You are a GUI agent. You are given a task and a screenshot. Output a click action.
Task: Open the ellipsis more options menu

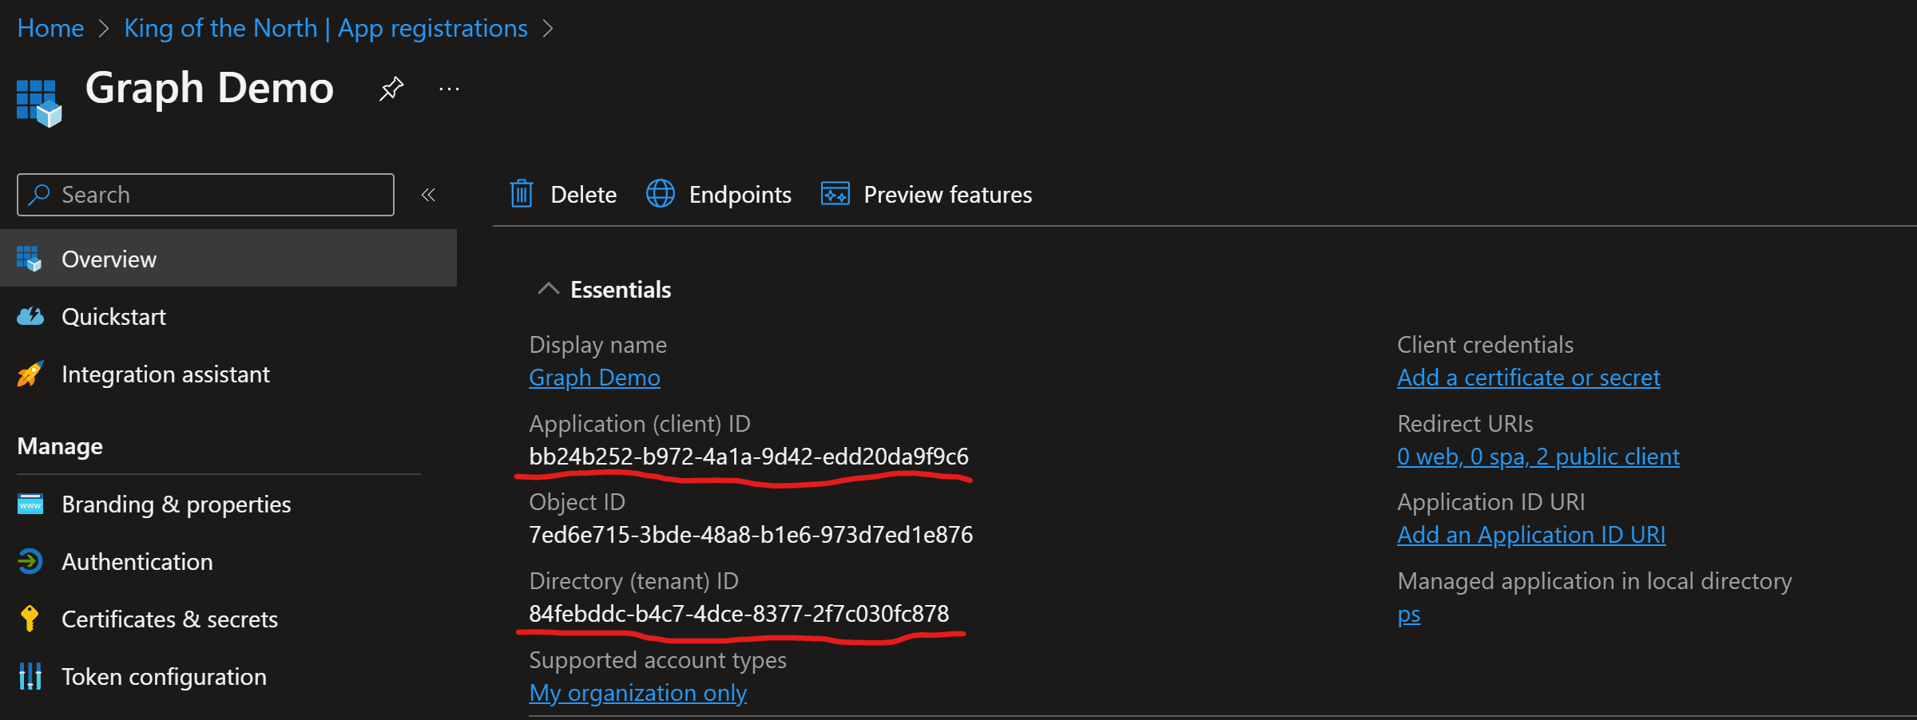pos(449,88)
